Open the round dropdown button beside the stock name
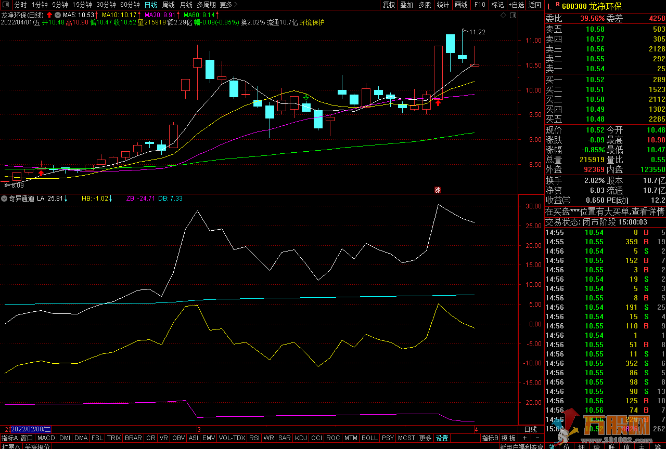 (57, 15)
